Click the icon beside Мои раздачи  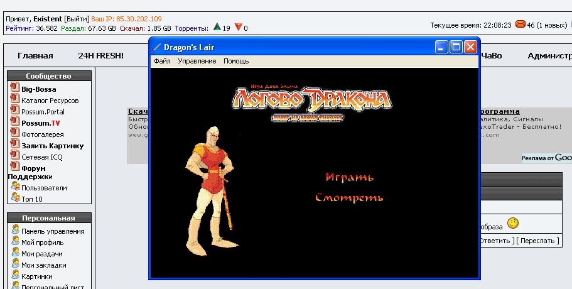pos(15,252)
